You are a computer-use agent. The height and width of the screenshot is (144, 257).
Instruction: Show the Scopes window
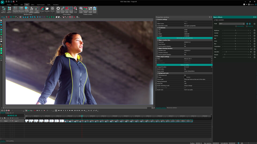42,10
